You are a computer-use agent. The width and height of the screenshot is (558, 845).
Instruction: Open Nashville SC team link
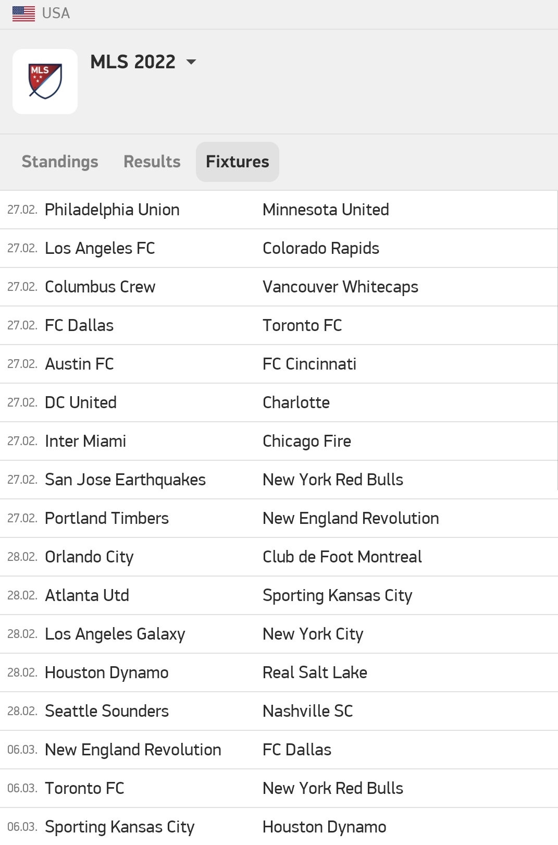pos(308,711)
